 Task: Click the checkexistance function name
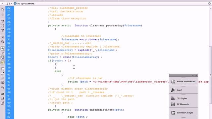[x=101, y=110]
